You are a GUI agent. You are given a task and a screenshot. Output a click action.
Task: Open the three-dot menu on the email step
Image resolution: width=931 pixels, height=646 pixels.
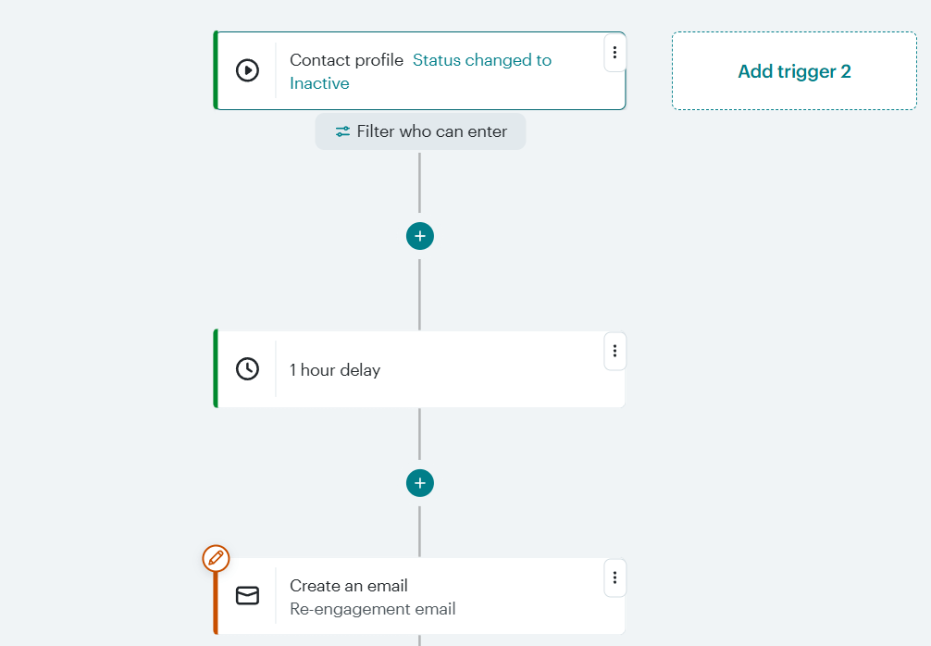pos(614,577)
